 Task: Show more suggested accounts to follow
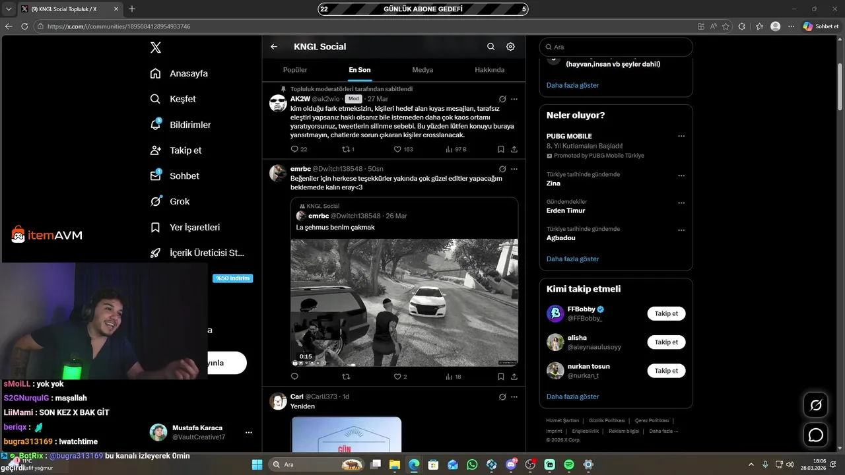point(572,397)
